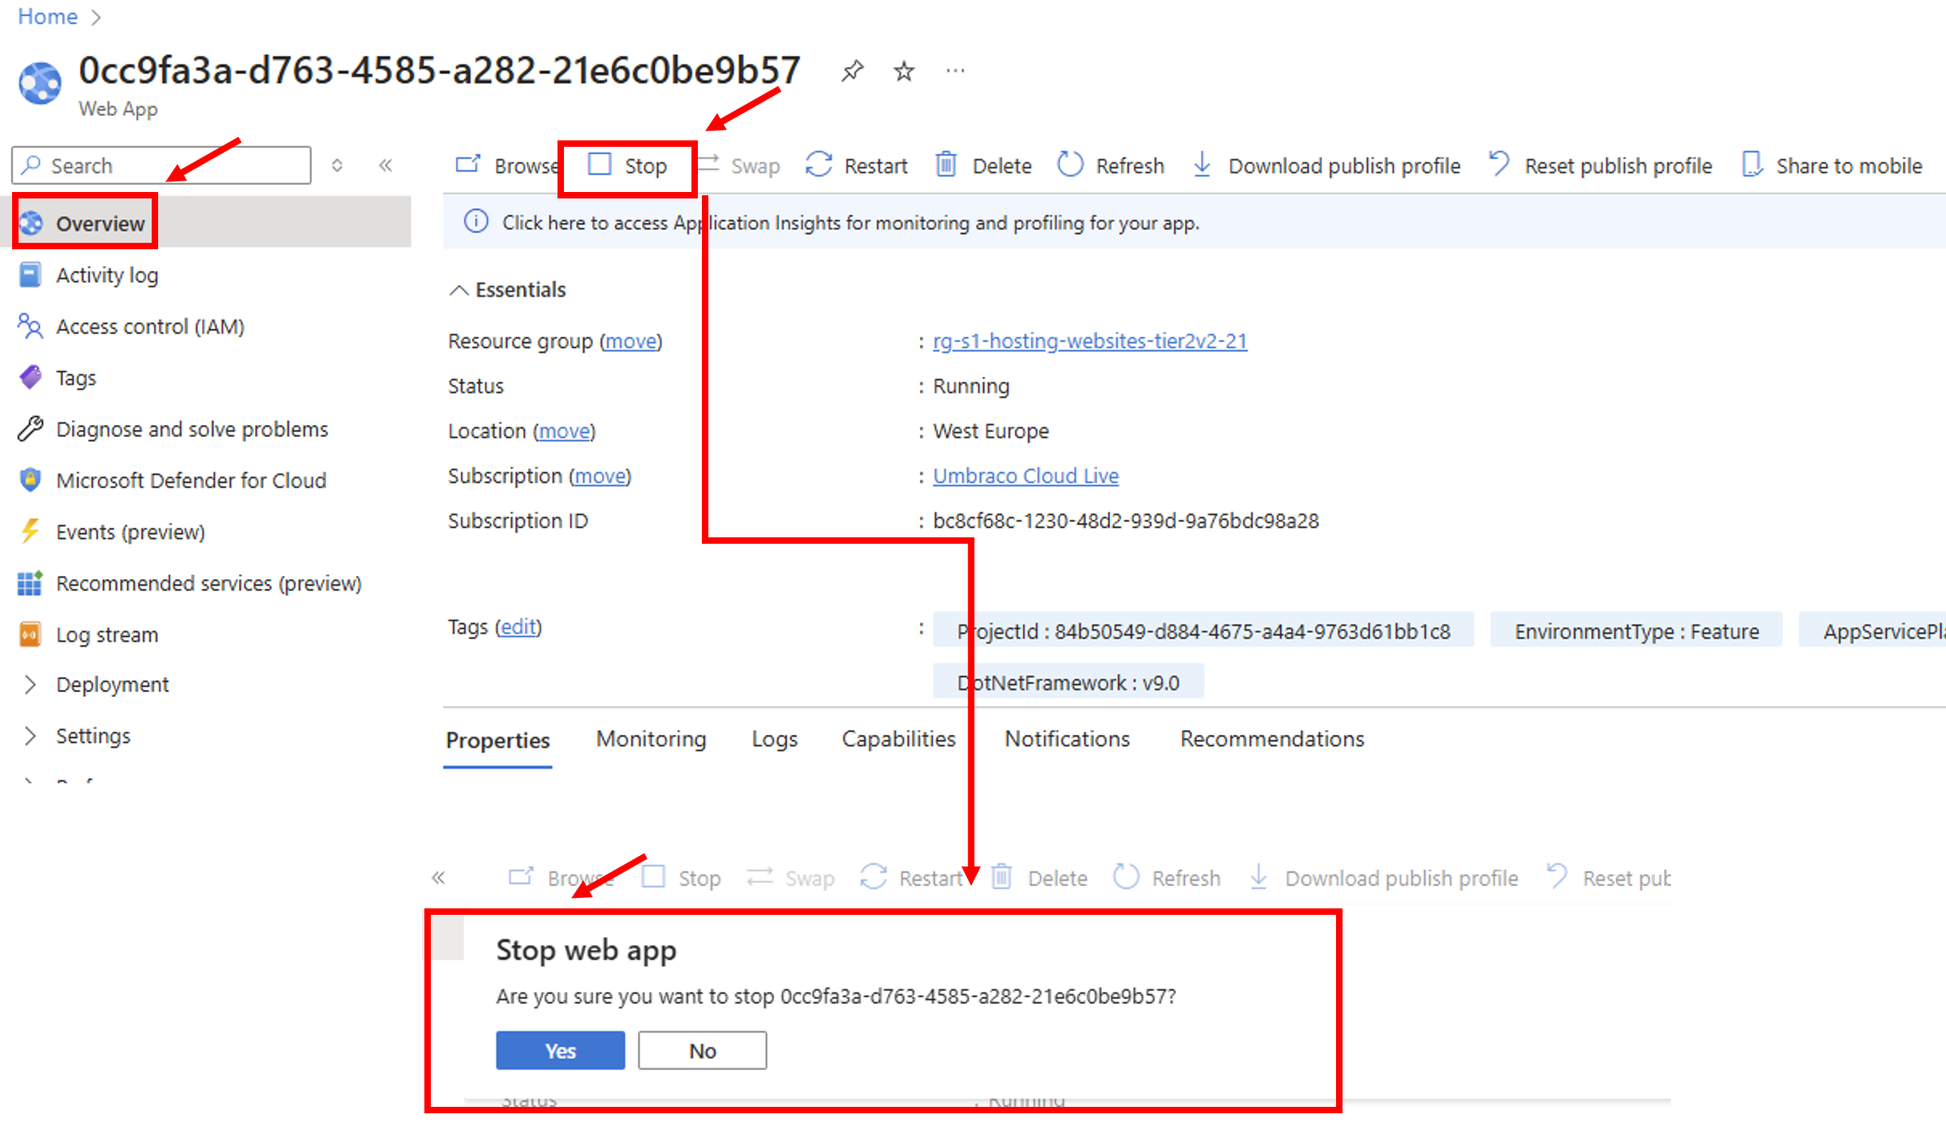Image resolution: width=1946 pixels, height=1127 pixels.
Task: Click the Delete trash can icon in toolbar
Action: pos(946,165)
